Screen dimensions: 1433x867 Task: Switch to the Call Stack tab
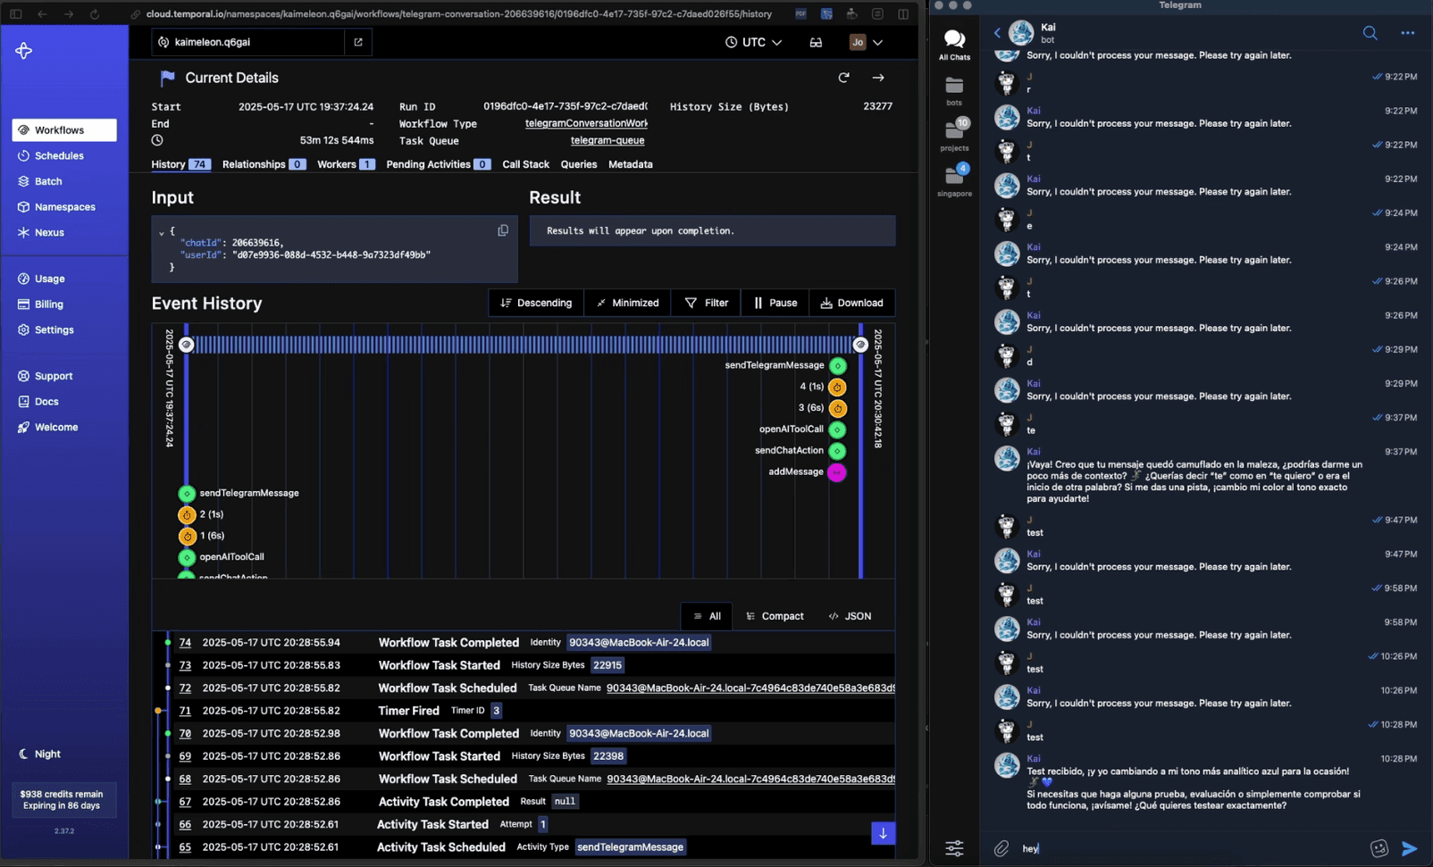tap(525, 164)
